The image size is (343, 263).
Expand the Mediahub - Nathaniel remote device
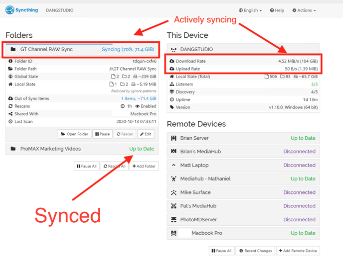tap(243, 179)
